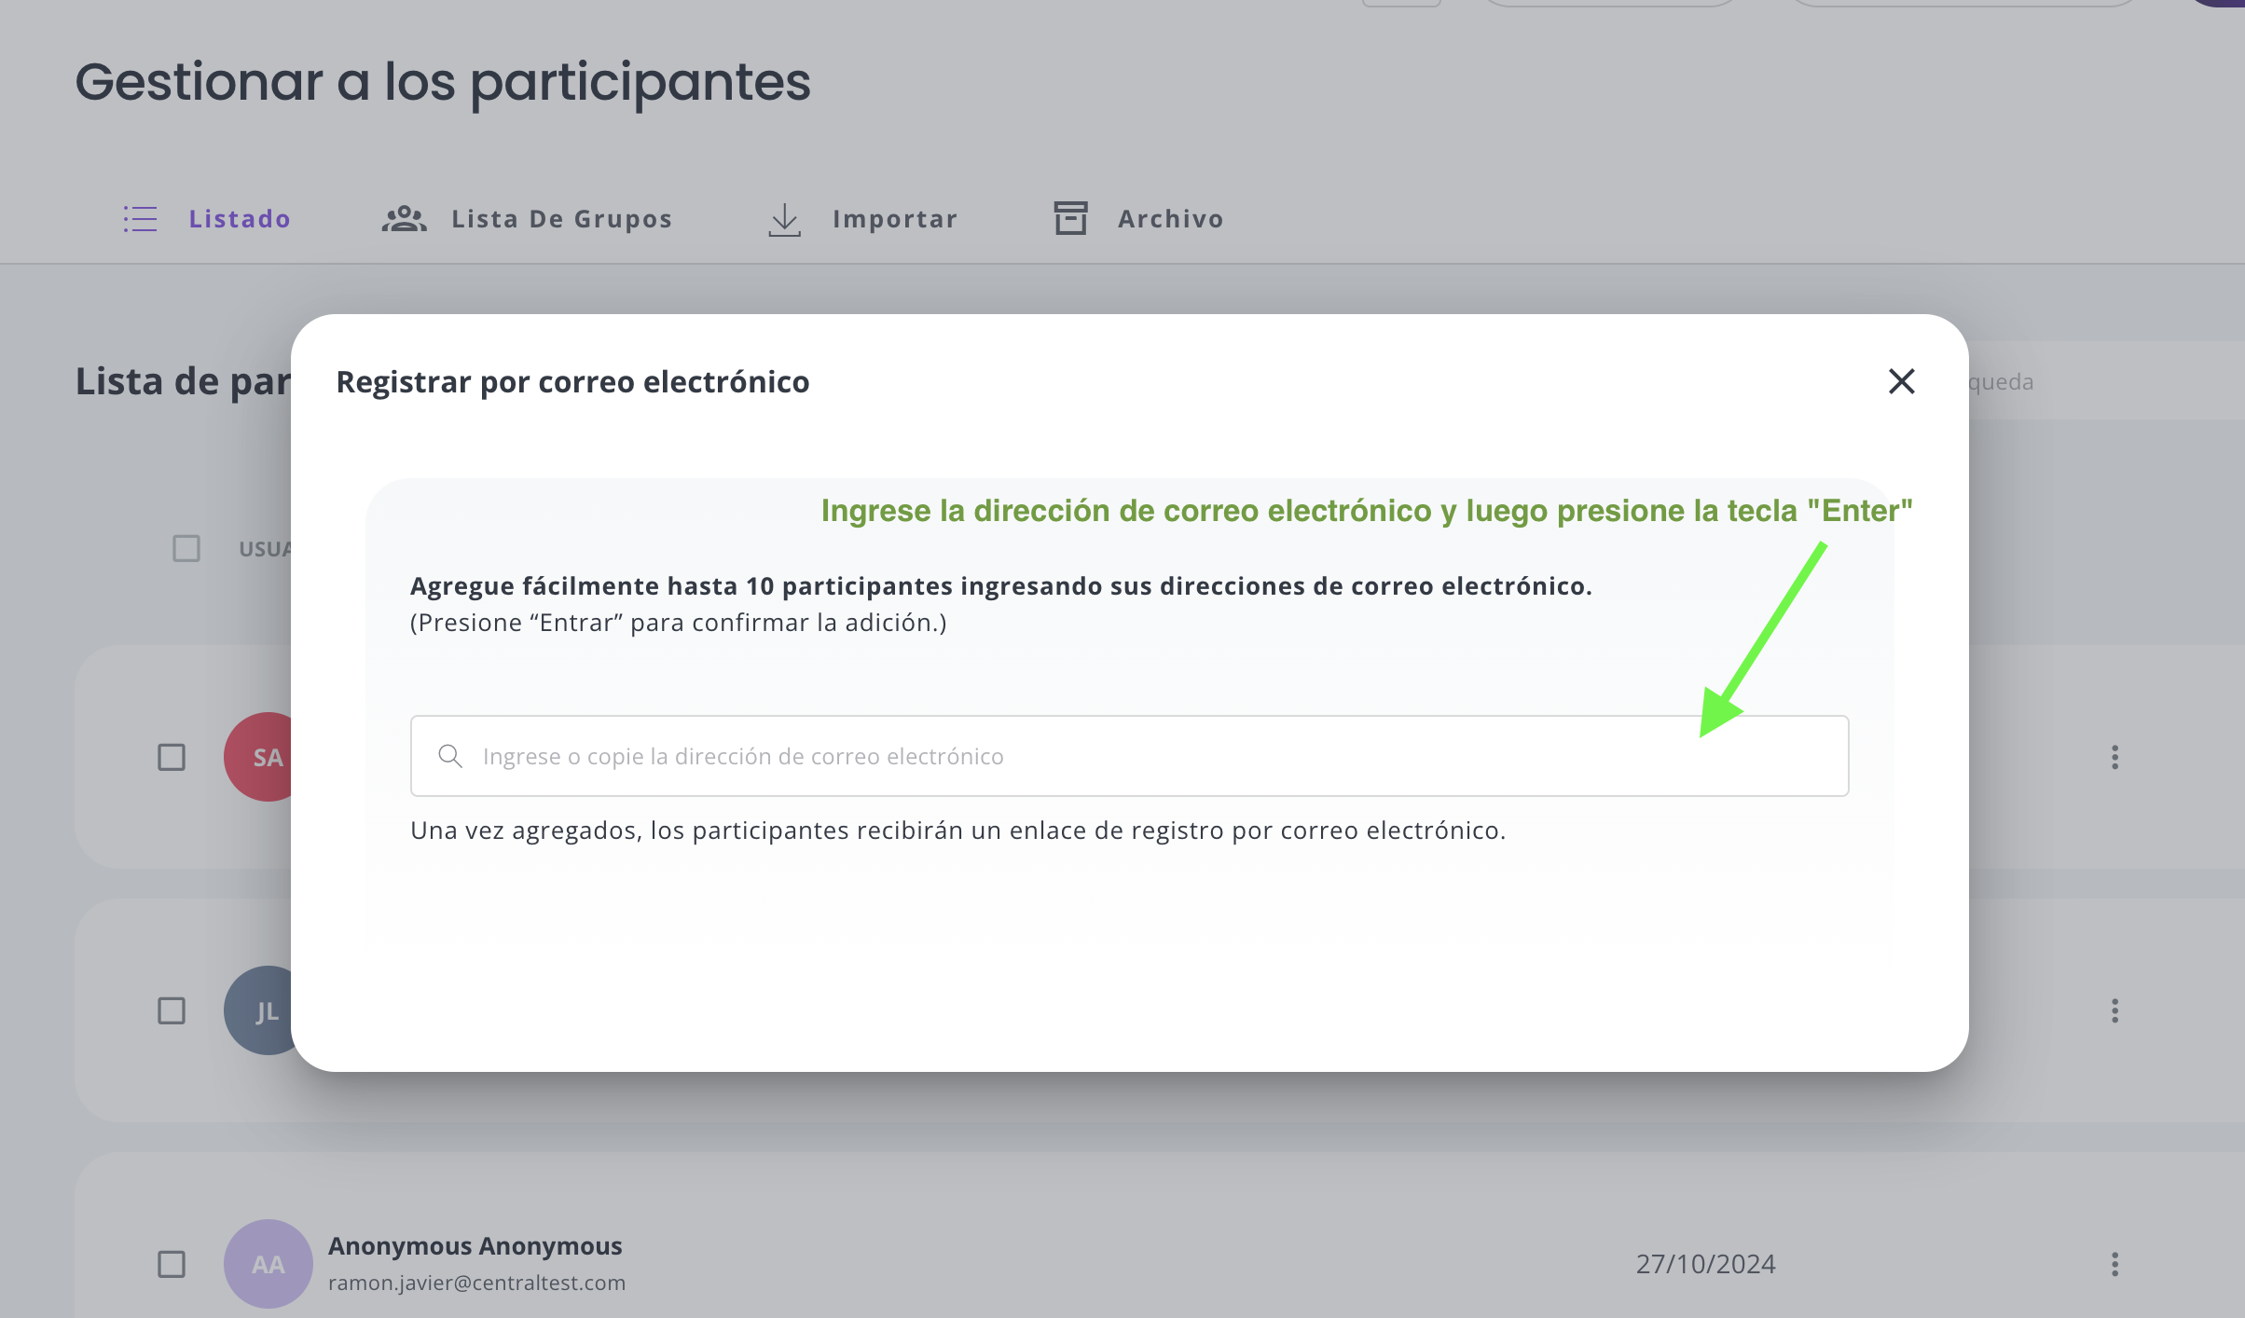
Task: Click the Listado list icon
Action: [x=141, y=219]
